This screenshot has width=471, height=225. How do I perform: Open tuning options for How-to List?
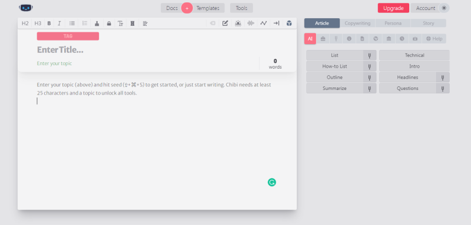click(370, 66)
